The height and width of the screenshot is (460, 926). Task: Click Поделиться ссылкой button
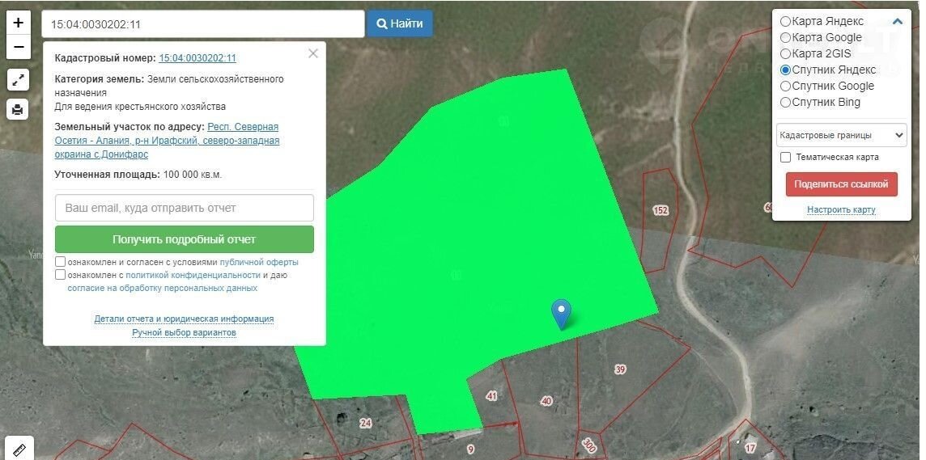coord(841,184)
